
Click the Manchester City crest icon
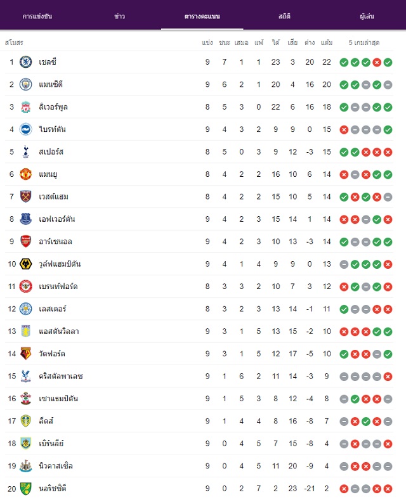(x=25, y=84)
